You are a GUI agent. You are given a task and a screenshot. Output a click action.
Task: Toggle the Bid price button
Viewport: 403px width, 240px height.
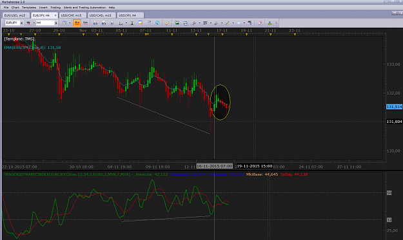click(x=77, y=23)
